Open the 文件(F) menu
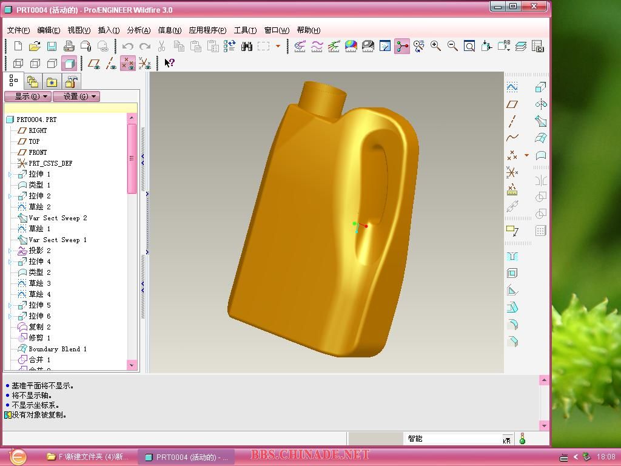This screenshot has height=466, width=621. tap(18, 30)
